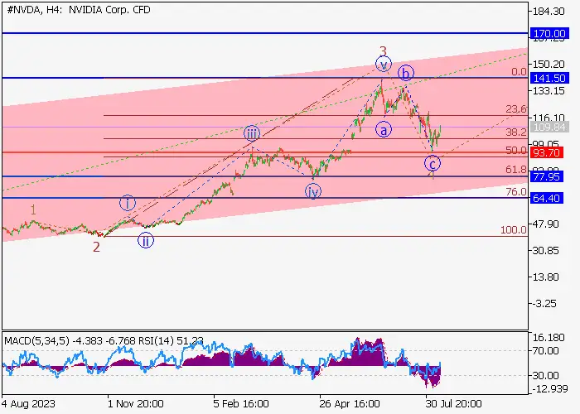The height and width of the screenshot is (414, 580).
Task: Select the 64.40 blue price label
Action: [547, 198]
